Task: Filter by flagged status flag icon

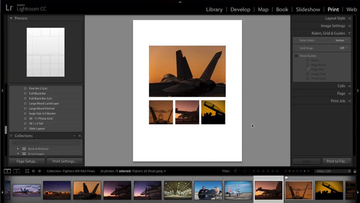Action: [x=235, y=171]
